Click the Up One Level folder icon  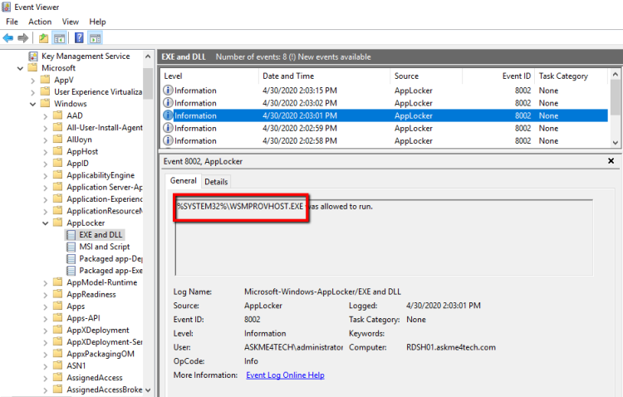(x=43, y=38)
